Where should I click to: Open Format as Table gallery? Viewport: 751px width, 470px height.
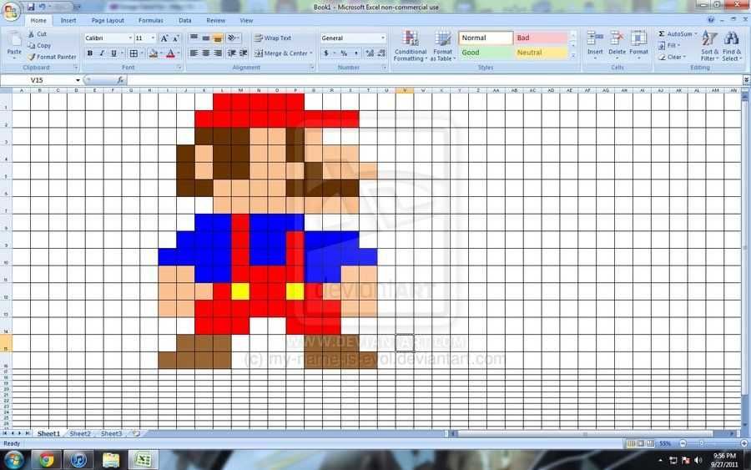pos(442,46)
